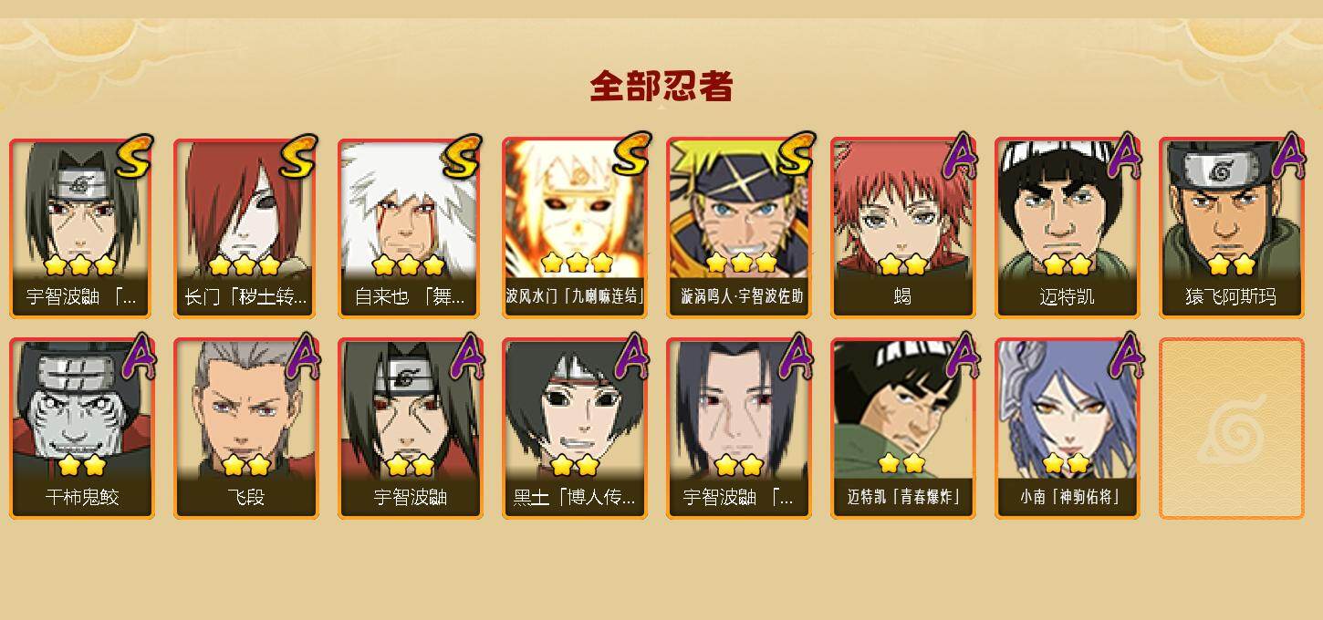Open the 迈特凯 two-star card
This screenshot has width=1323, height=620.
click(1068, 228)
